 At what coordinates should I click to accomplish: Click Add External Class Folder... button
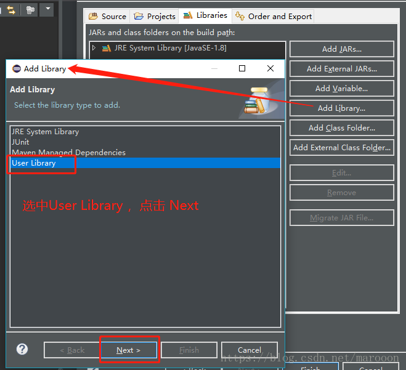tap(342, 148)
